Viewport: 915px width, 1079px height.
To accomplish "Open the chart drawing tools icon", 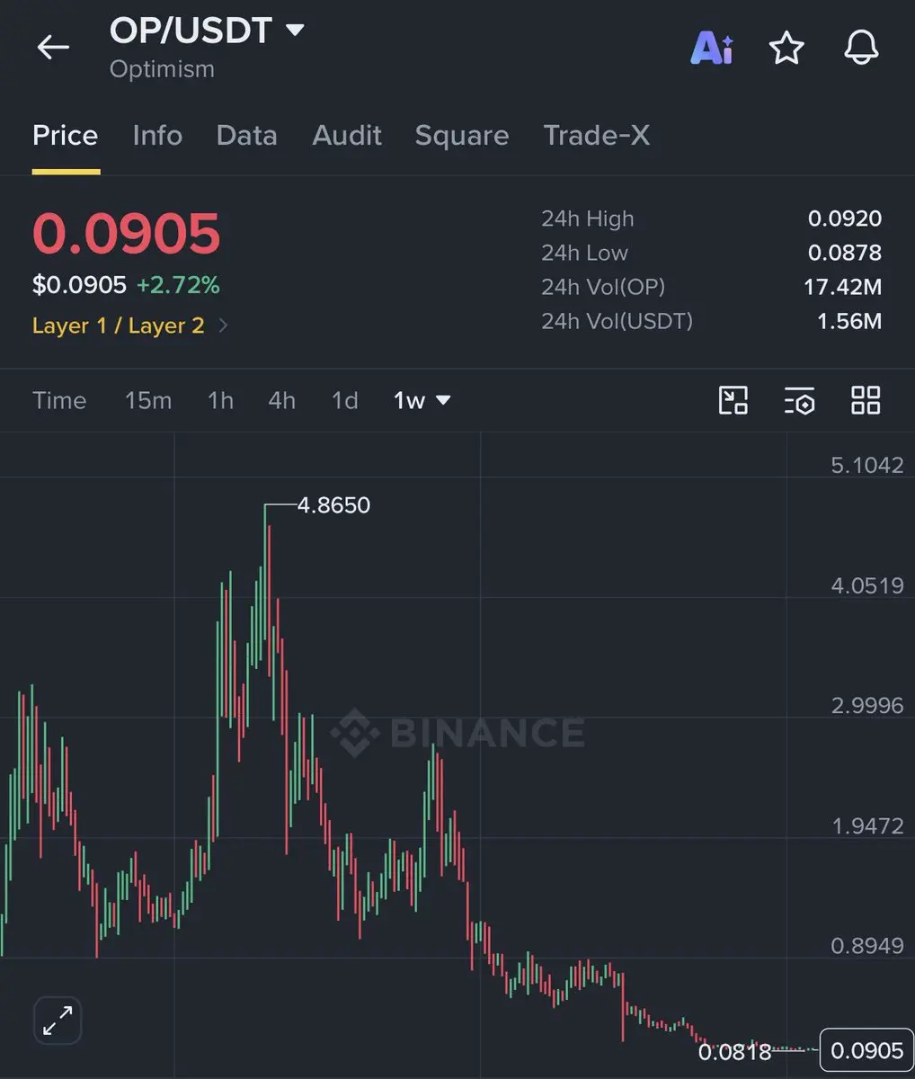I will [x=733, y=400].
